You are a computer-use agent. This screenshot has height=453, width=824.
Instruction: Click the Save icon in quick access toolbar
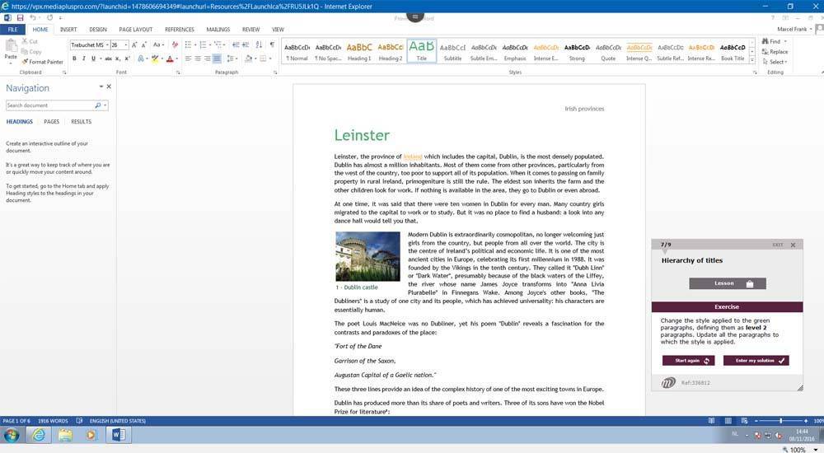20,17
